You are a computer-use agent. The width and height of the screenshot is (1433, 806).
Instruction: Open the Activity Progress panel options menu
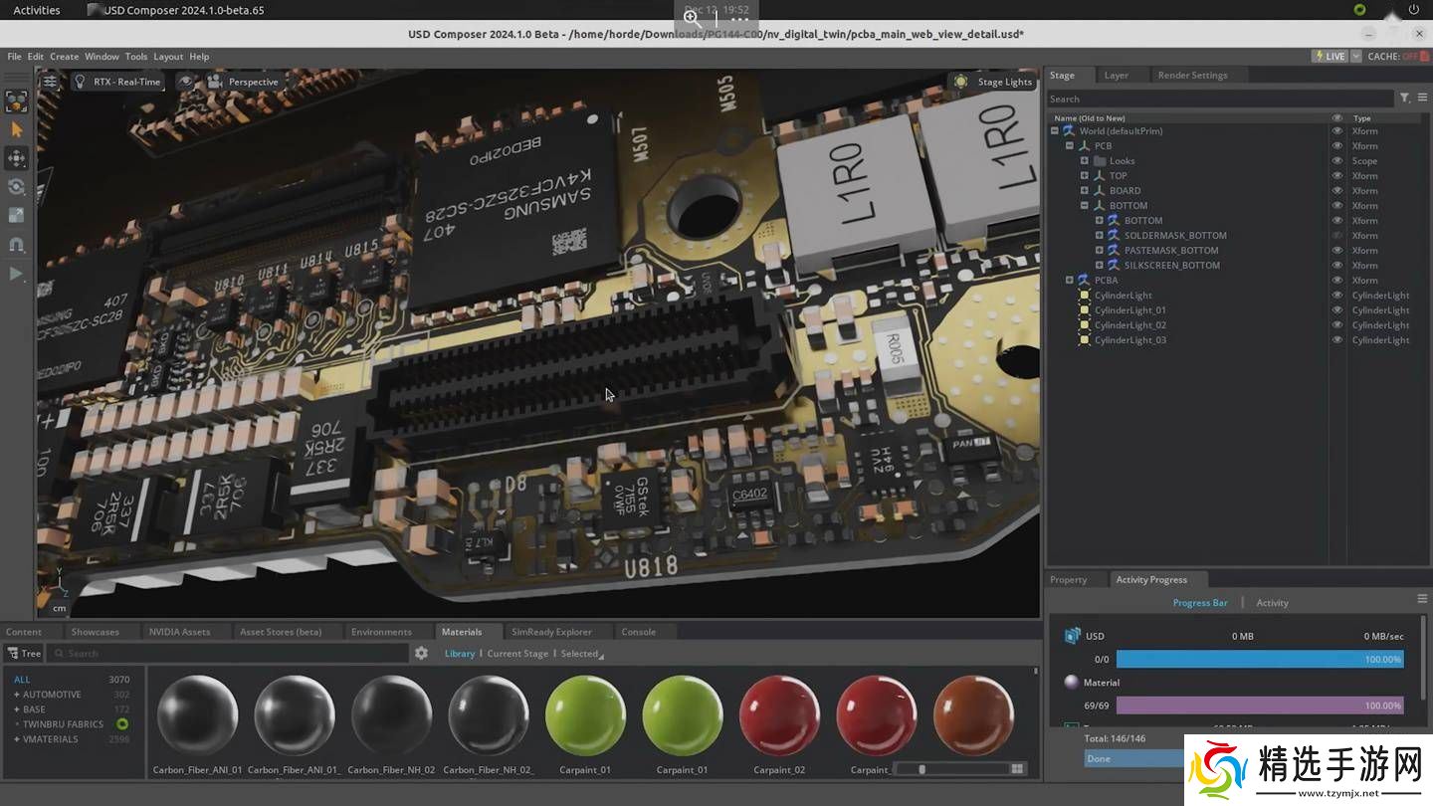coord(1422,599)
